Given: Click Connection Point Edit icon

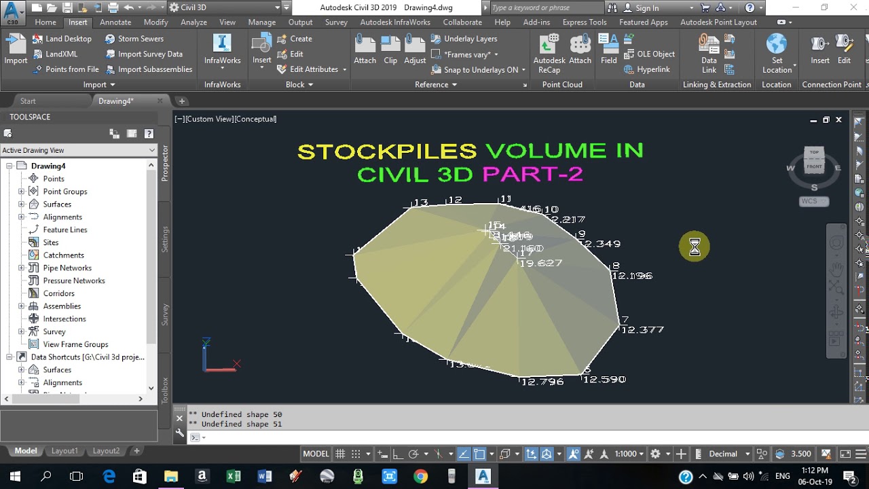Looking at the screenshot, I should click(x=845, y=44).
